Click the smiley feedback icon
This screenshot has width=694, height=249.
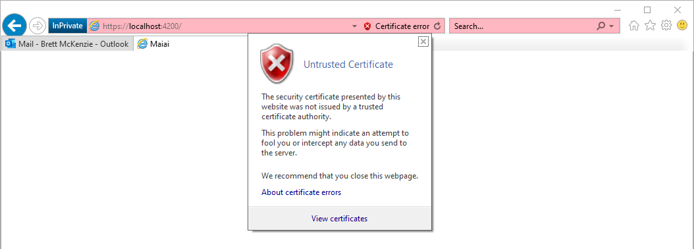683,26
